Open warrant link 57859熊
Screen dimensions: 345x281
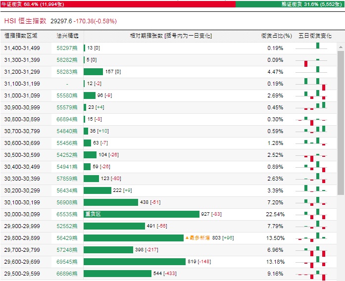(x=67, y=179)
